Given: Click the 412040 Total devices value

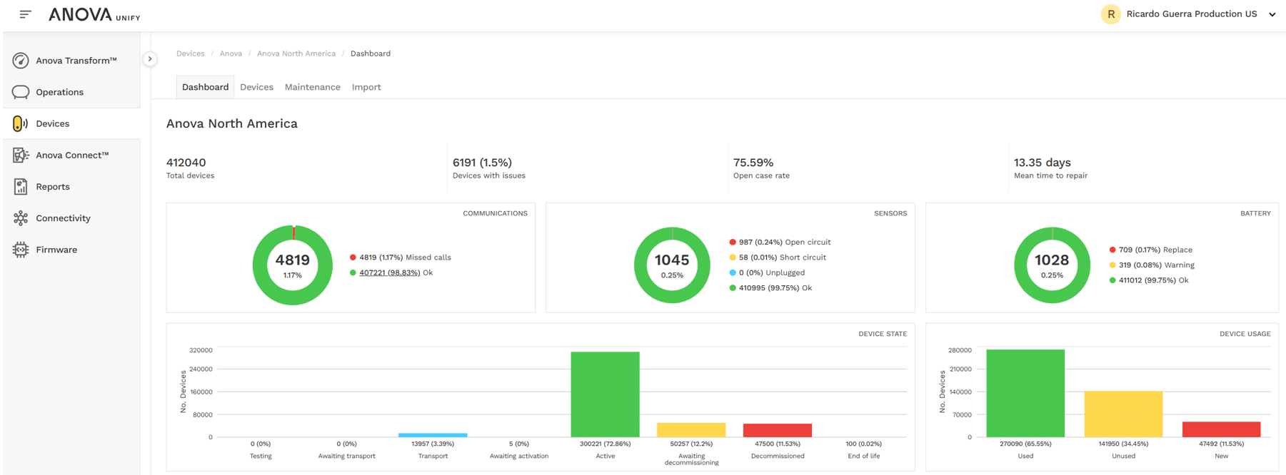Looking at the screenshot, I should [x=186, y=163].
